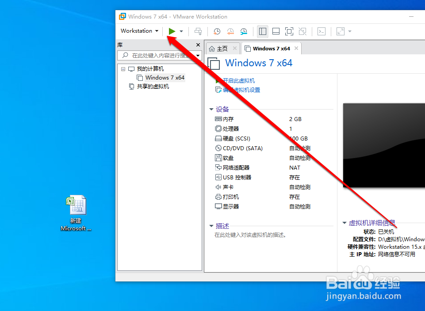Image resolution: width=425 pixels, height=311 pixels.
Task: Take a snapshot of this virtual machine
Action: 217,31
